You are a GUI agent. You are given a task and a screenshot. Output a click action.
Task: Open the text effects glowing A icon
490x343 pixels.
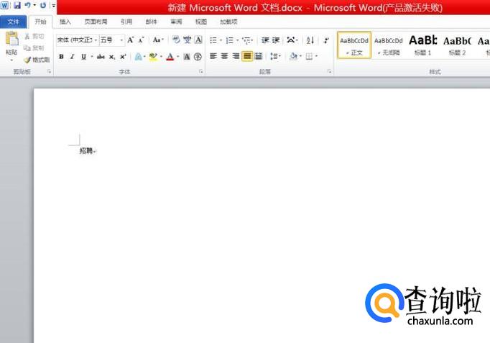138,57
